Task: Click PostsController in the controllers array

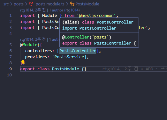Action: click(78, 51)
